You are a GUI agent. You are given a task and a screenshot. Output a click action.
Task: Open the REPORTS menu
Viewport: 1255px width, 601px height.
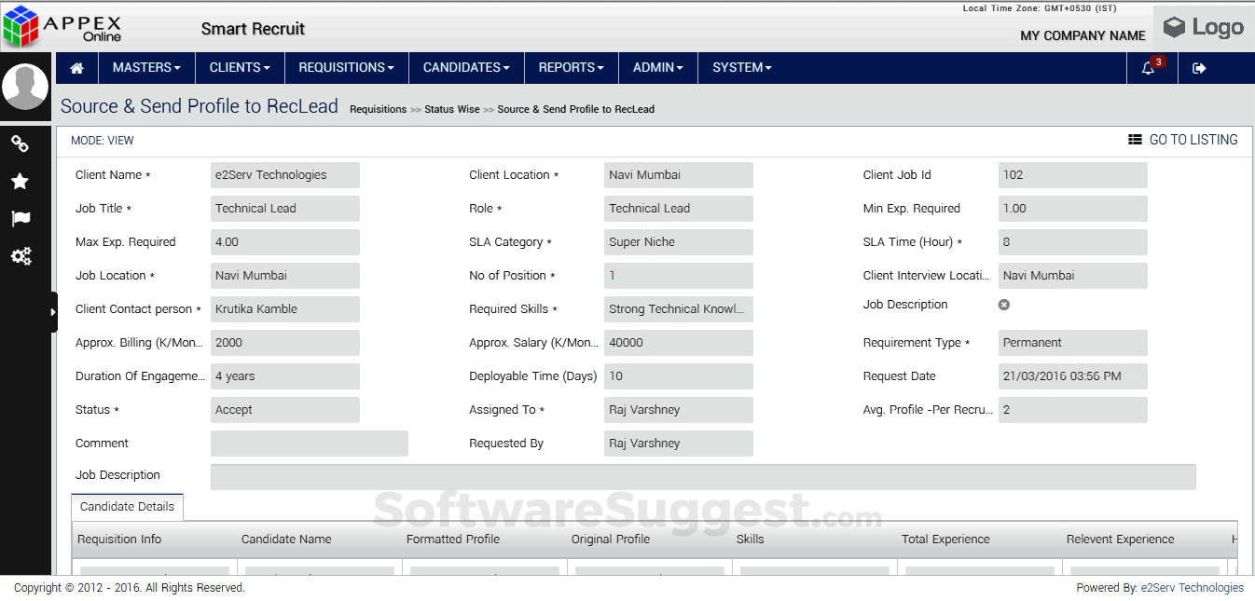(x=571, y=67)
